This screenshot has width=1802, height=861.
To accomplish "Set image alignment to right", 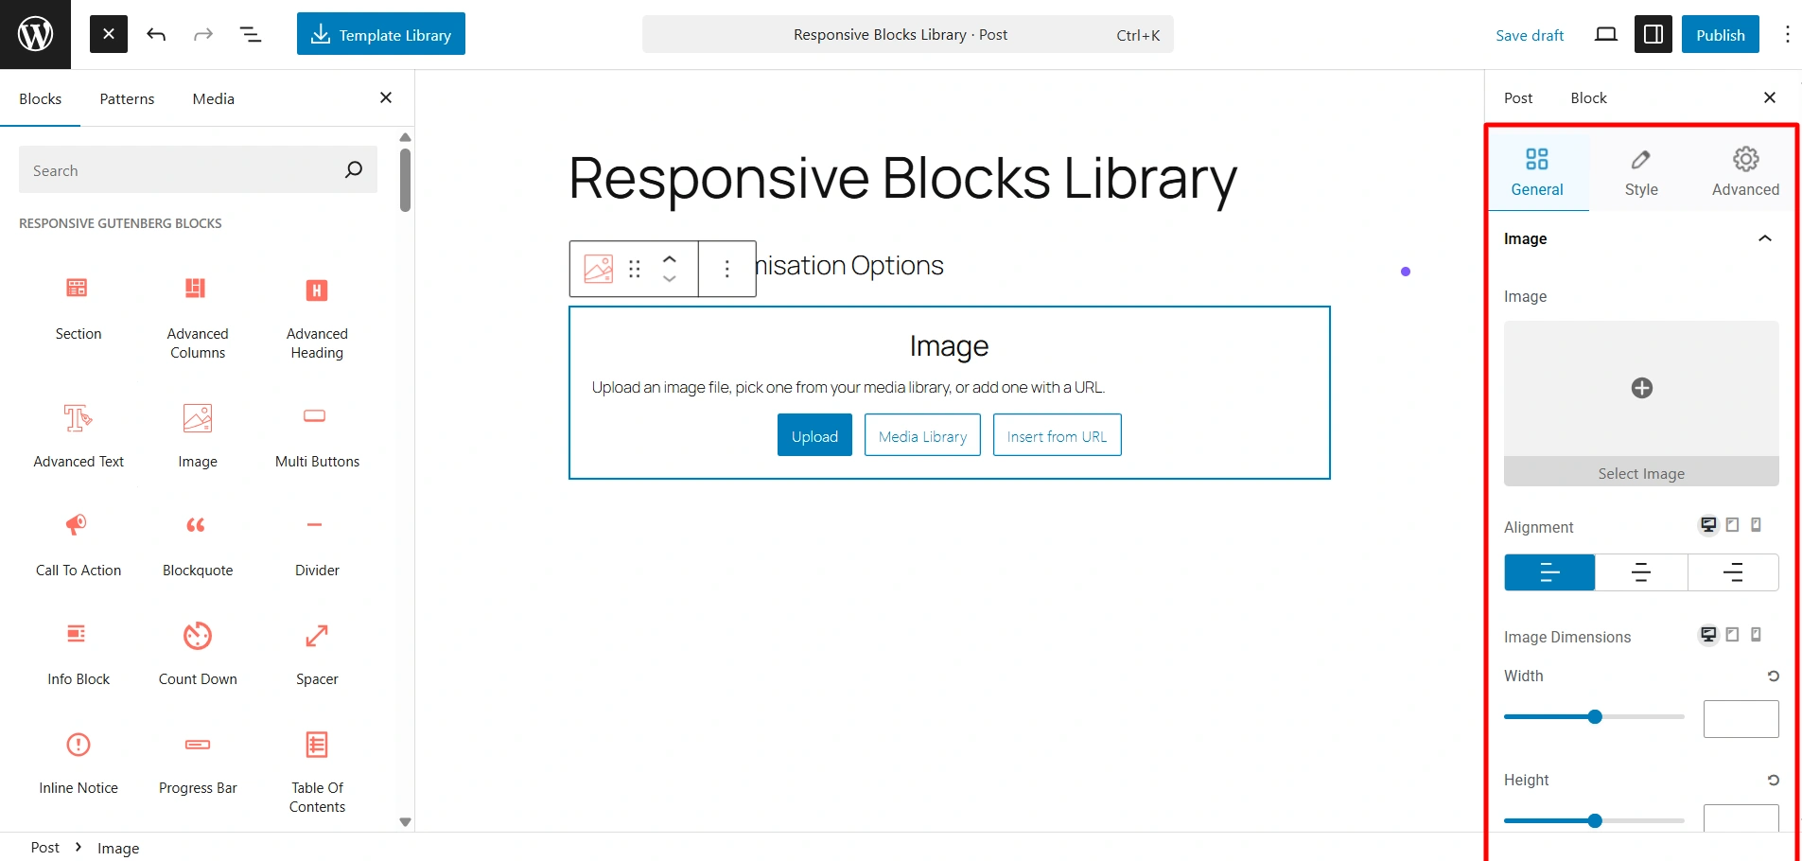I will click(x=1733, y=572).
